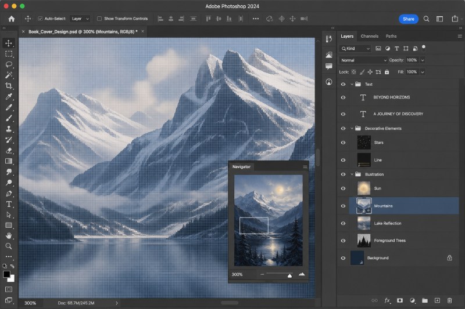
Task: Select the Zoom tool in toolbox
Action: coord(9,246)
